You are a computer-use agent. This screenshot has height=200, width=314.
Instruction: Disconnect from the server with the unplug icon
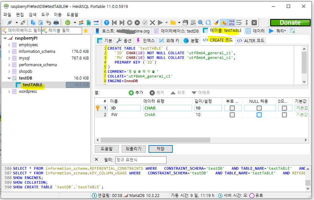click(x=23, y=23)
